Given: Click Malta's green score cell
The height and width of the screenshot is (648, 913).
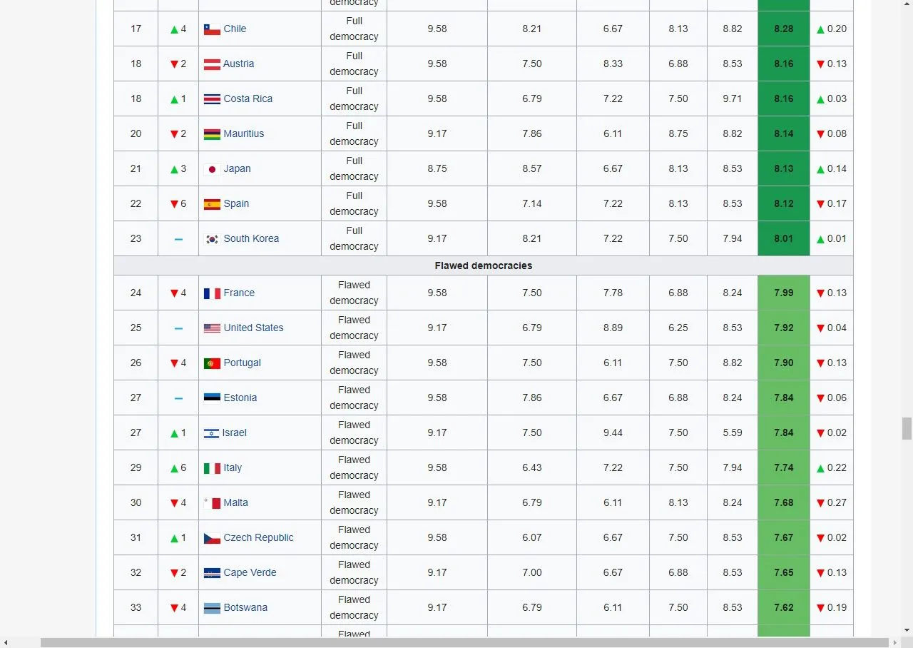Looking at the screenshot, I should tap(783, 502).
